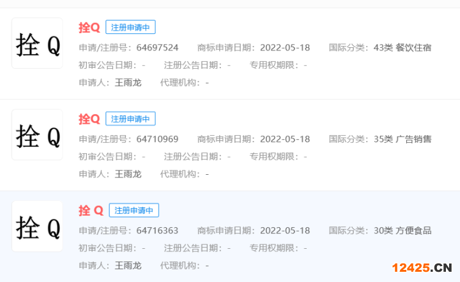Click applicant 王雨龙 in the 广告销售 entry
This screenshot has width=460, height=282.
point(128,174)
